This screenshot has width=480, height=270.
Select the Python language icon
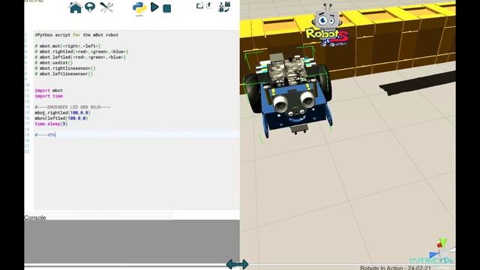tap(139, 8)
